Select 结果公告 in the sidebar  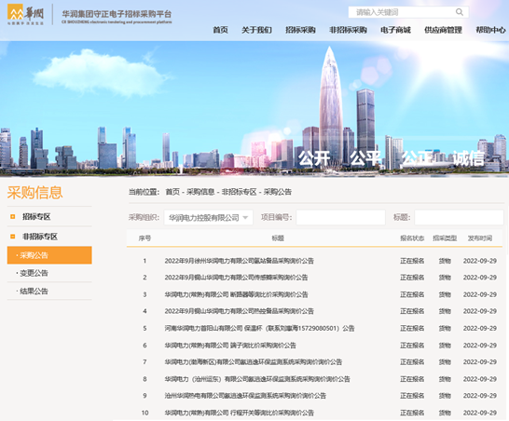[34, 292]
